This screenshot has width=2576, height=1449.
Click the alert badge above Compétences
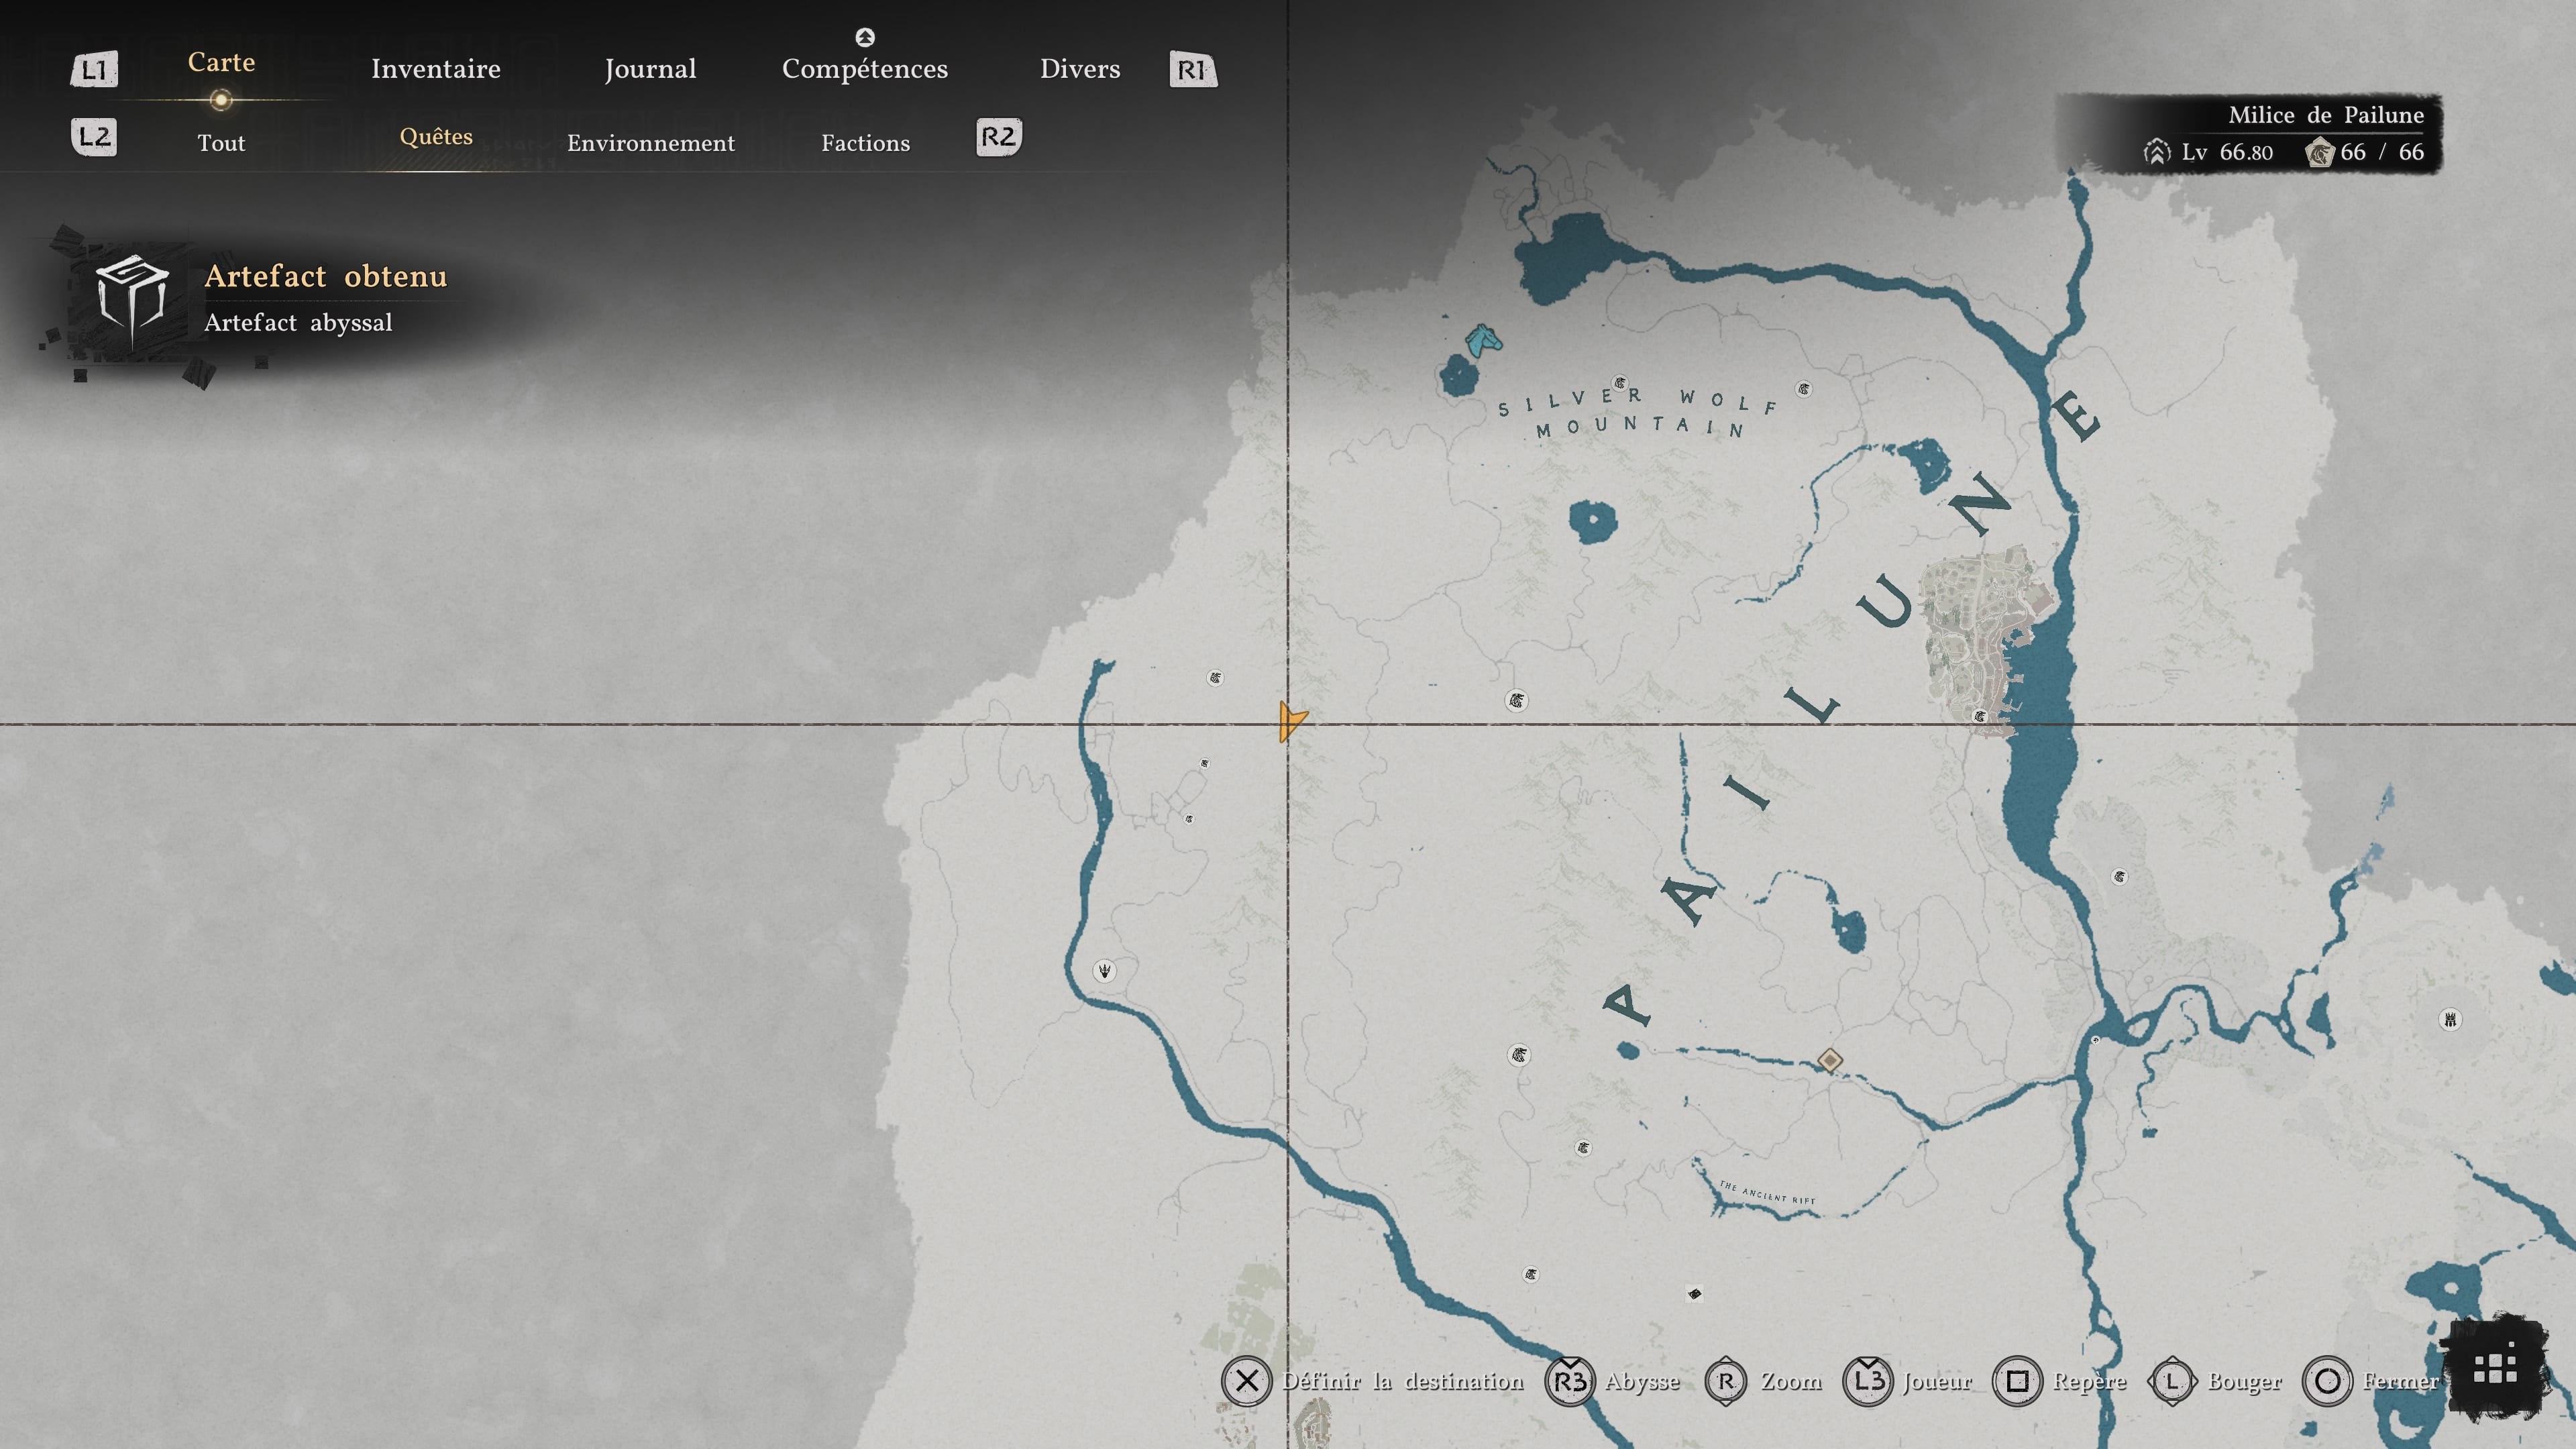click(x=865, y=37)
